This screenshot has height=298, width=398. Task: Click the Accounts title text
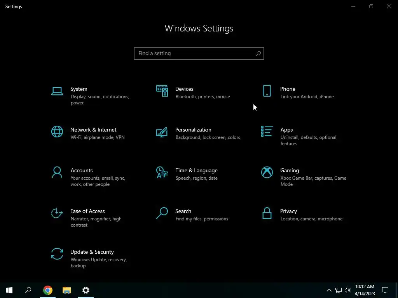(82, 171)
